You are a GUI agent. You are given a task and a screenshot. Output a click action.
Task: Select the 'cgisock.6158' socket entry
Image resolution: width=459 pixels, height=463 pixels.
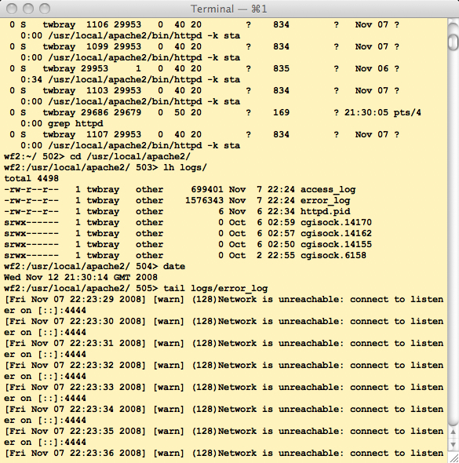coord(333,255)
